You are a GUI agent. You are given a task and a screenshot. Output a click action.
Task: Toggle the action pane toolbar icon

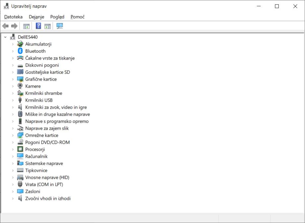tap(47, 26)
